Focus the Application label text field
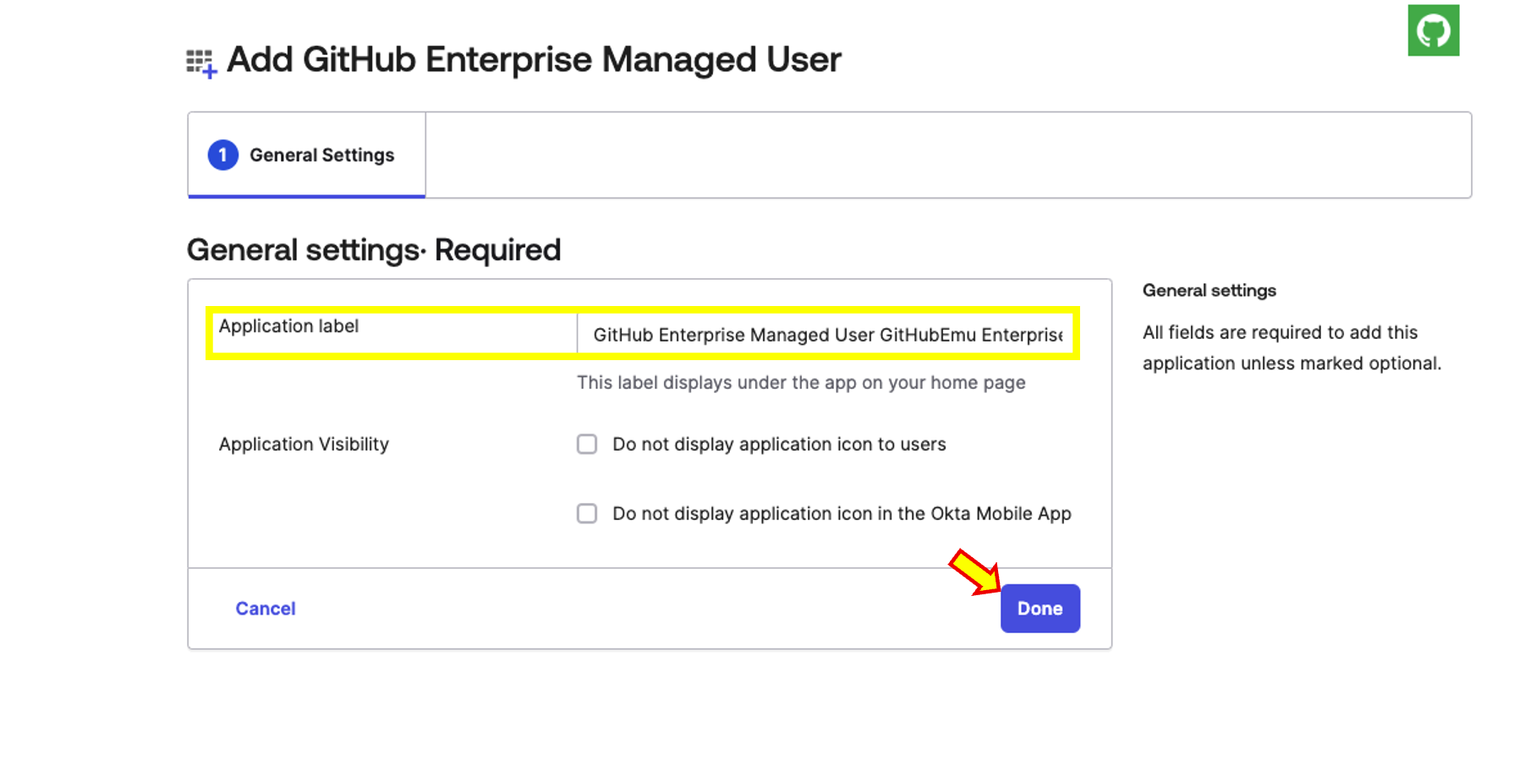 825,334
